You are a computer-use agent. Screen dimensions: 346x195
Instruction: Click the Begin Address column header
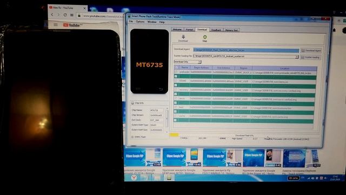click(201, 68)
